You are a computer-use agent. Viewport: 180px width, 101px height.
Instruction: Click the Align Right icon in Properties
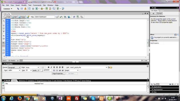[60, 67]
